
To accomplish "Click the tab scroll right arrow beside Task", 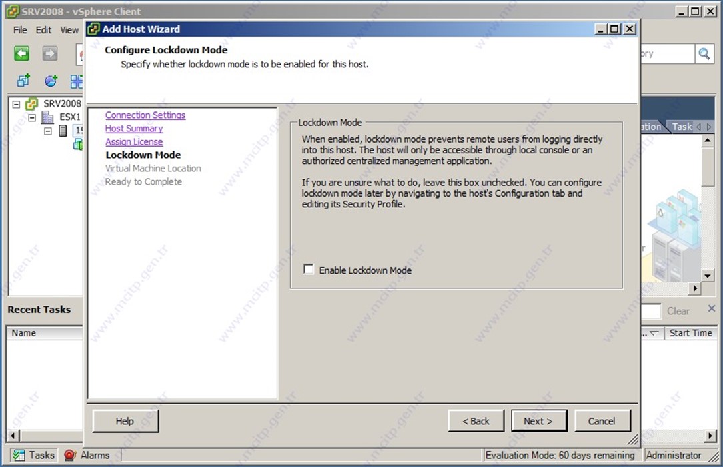I will (x=709, y=127).
